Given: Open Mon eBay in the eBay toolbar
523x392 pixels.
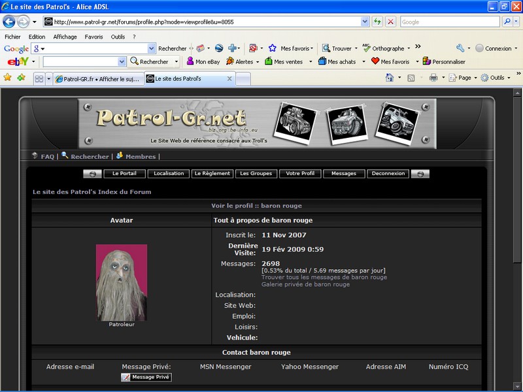Looking at the screenshot, I should (203, 61).
